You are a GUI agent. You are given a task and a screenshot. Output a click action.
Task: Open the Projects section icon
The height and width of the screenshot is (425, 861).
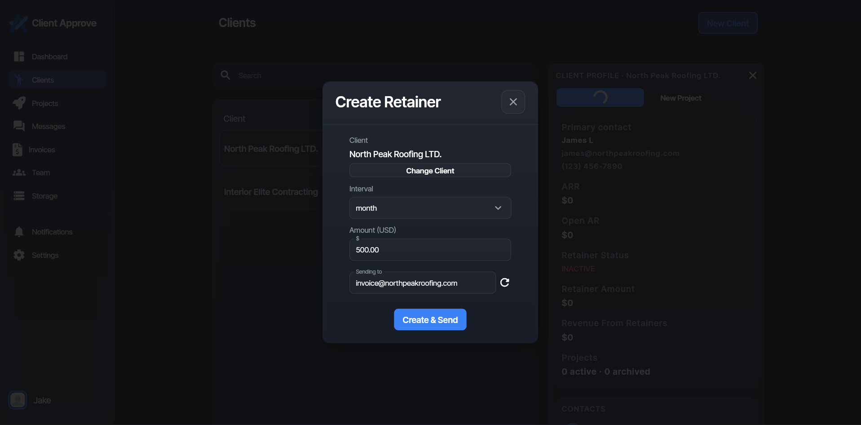pos(18,103)
